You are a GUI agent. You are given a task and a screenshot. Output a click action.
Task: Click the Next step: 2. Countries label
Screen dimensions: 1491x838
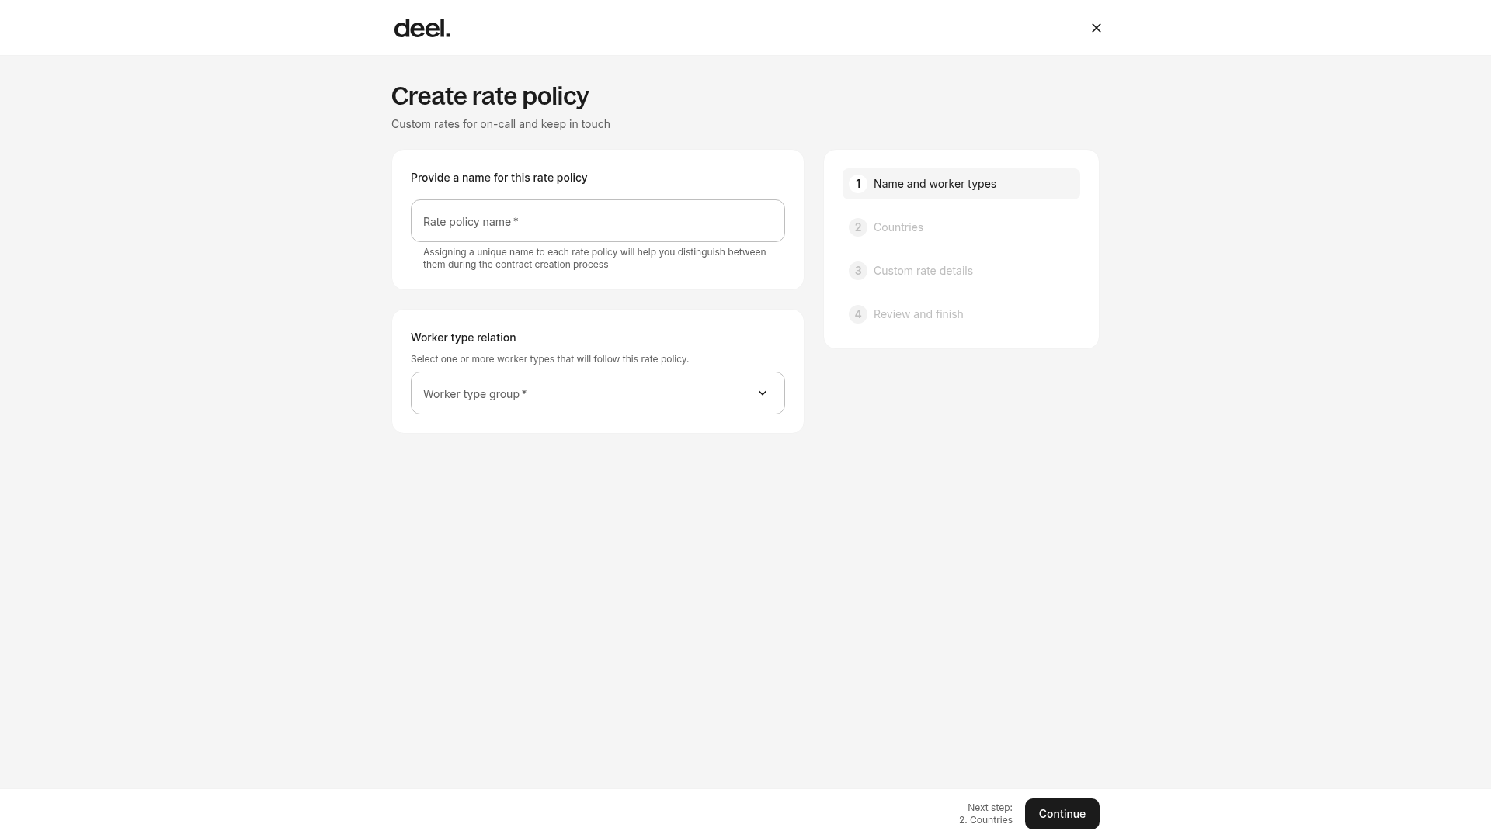pos(985,814)
